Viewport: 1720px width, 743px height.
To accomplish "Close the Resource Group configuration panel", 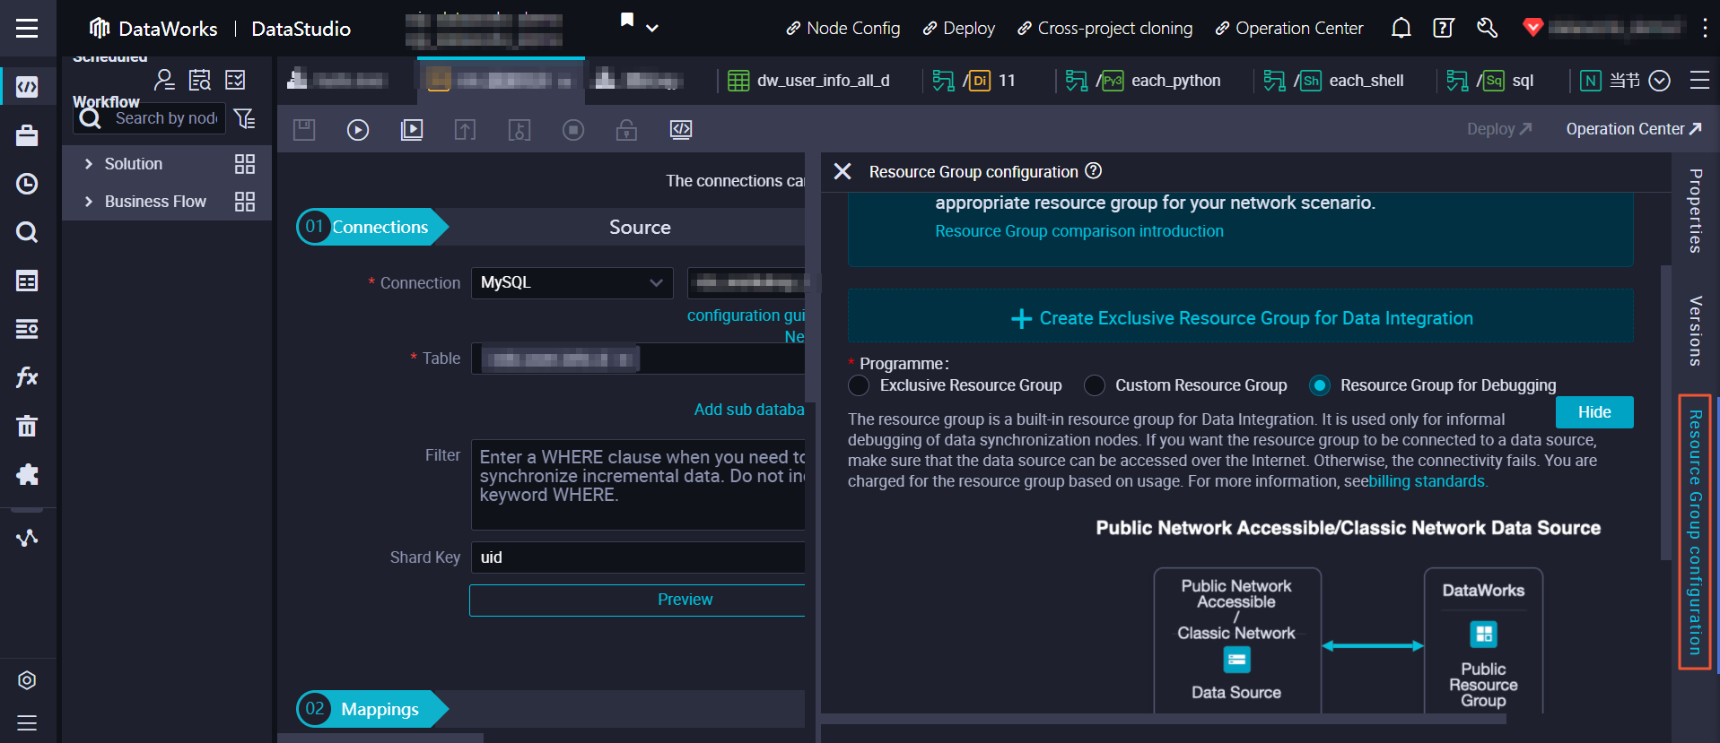I will 843,171.
